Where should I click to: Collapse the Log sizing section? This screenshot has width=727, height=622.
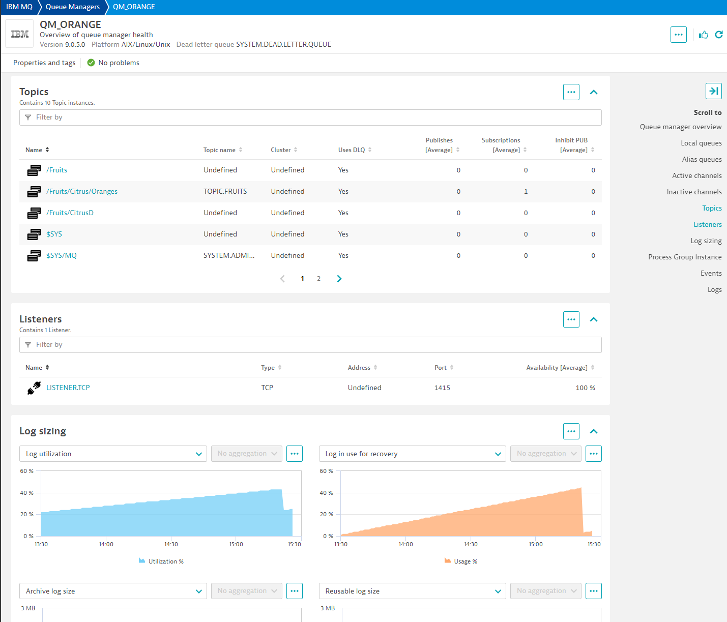pyautogui.click(x=593, y=431)
